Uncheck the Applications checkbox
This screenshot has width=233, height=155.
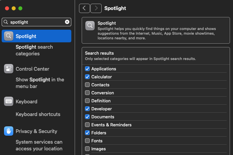point(87,69)
